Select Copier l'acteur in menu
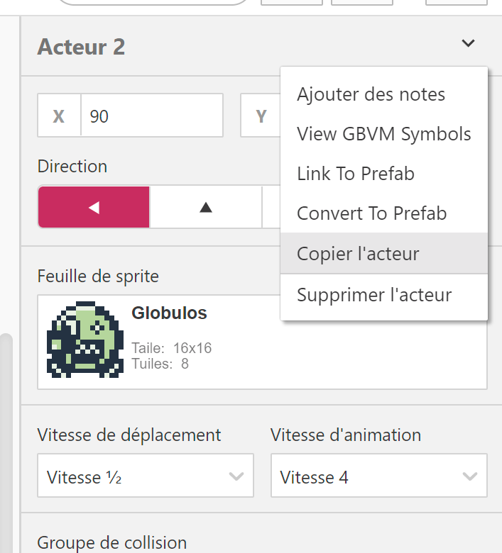 pos(358,254)
